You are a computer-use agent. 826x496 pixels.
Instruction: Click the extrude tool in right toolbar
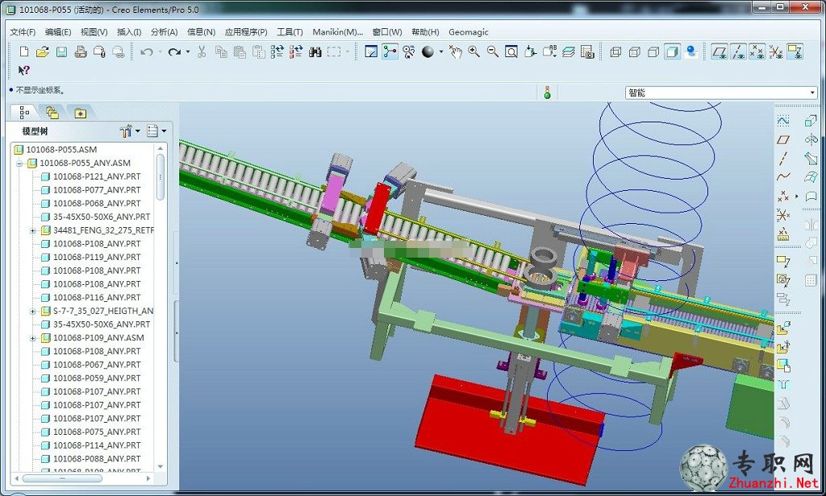pos(811,121)
